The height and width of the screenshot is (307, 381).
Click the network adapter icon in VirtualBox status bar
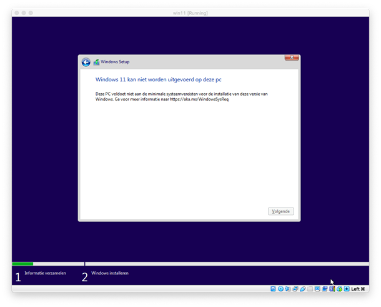[295, 289]
